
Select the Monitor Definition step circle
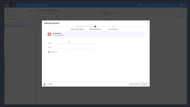click(x=95, y=26)
